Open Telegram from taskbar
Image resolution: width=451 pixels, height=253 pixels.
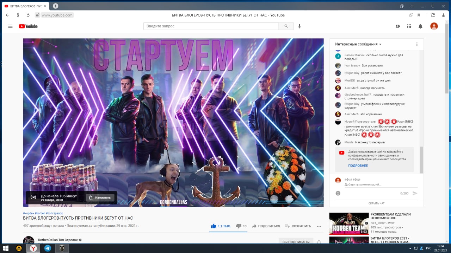coord(48,248)
